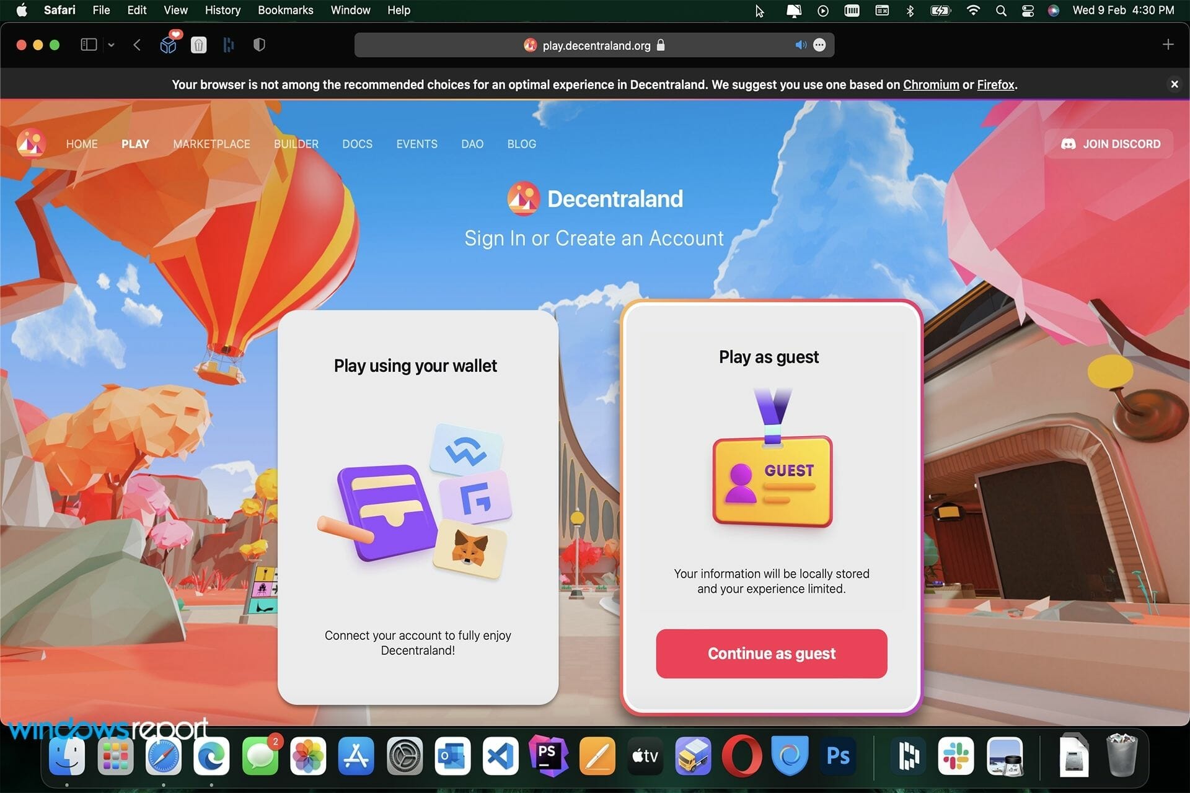Open page options in the address bar
The height and width of the screenshot is (793, 1190).
[819, 45]
